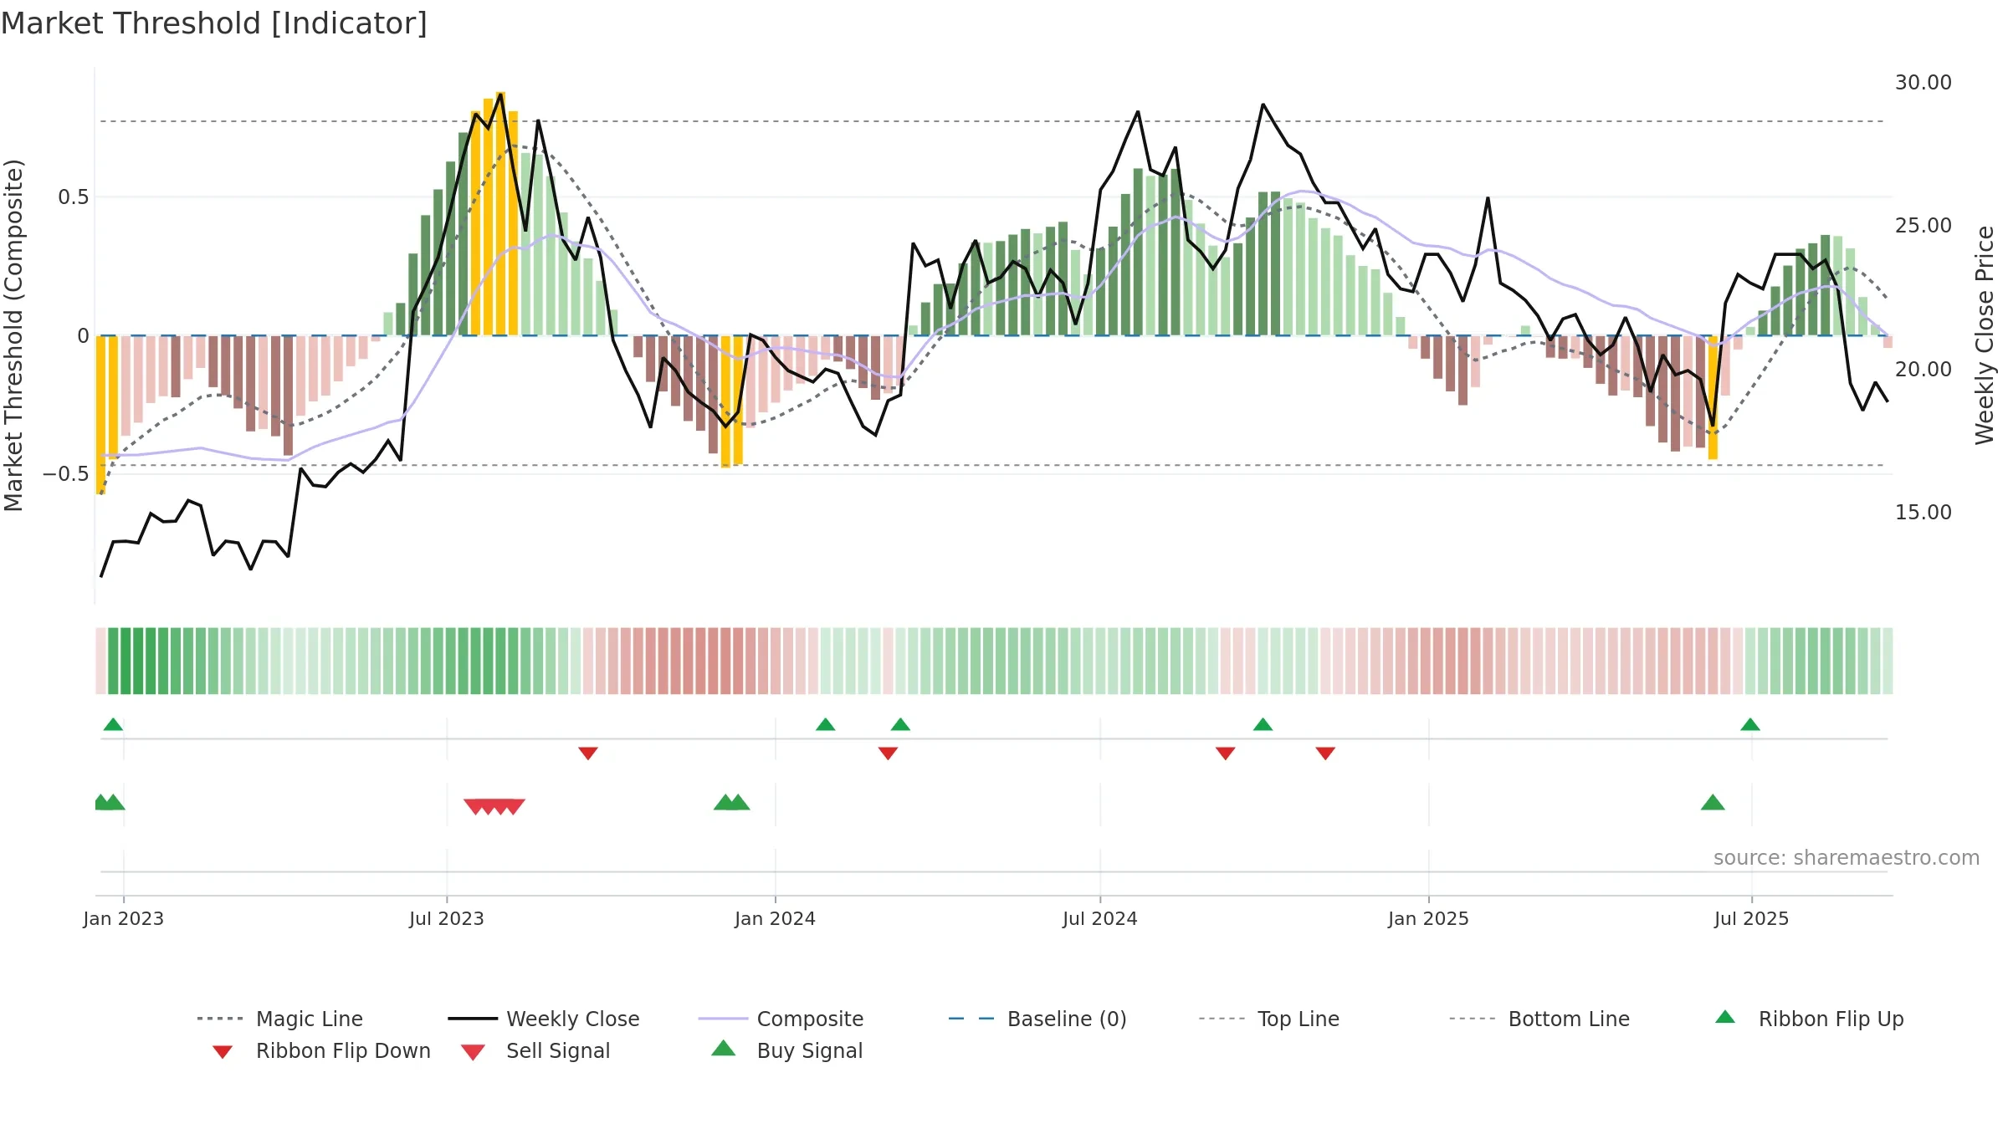Viewport: 2008px width, 1129px height.
Task: Click the Jan 2025 axis label
Action: (x=1429, y=919)
